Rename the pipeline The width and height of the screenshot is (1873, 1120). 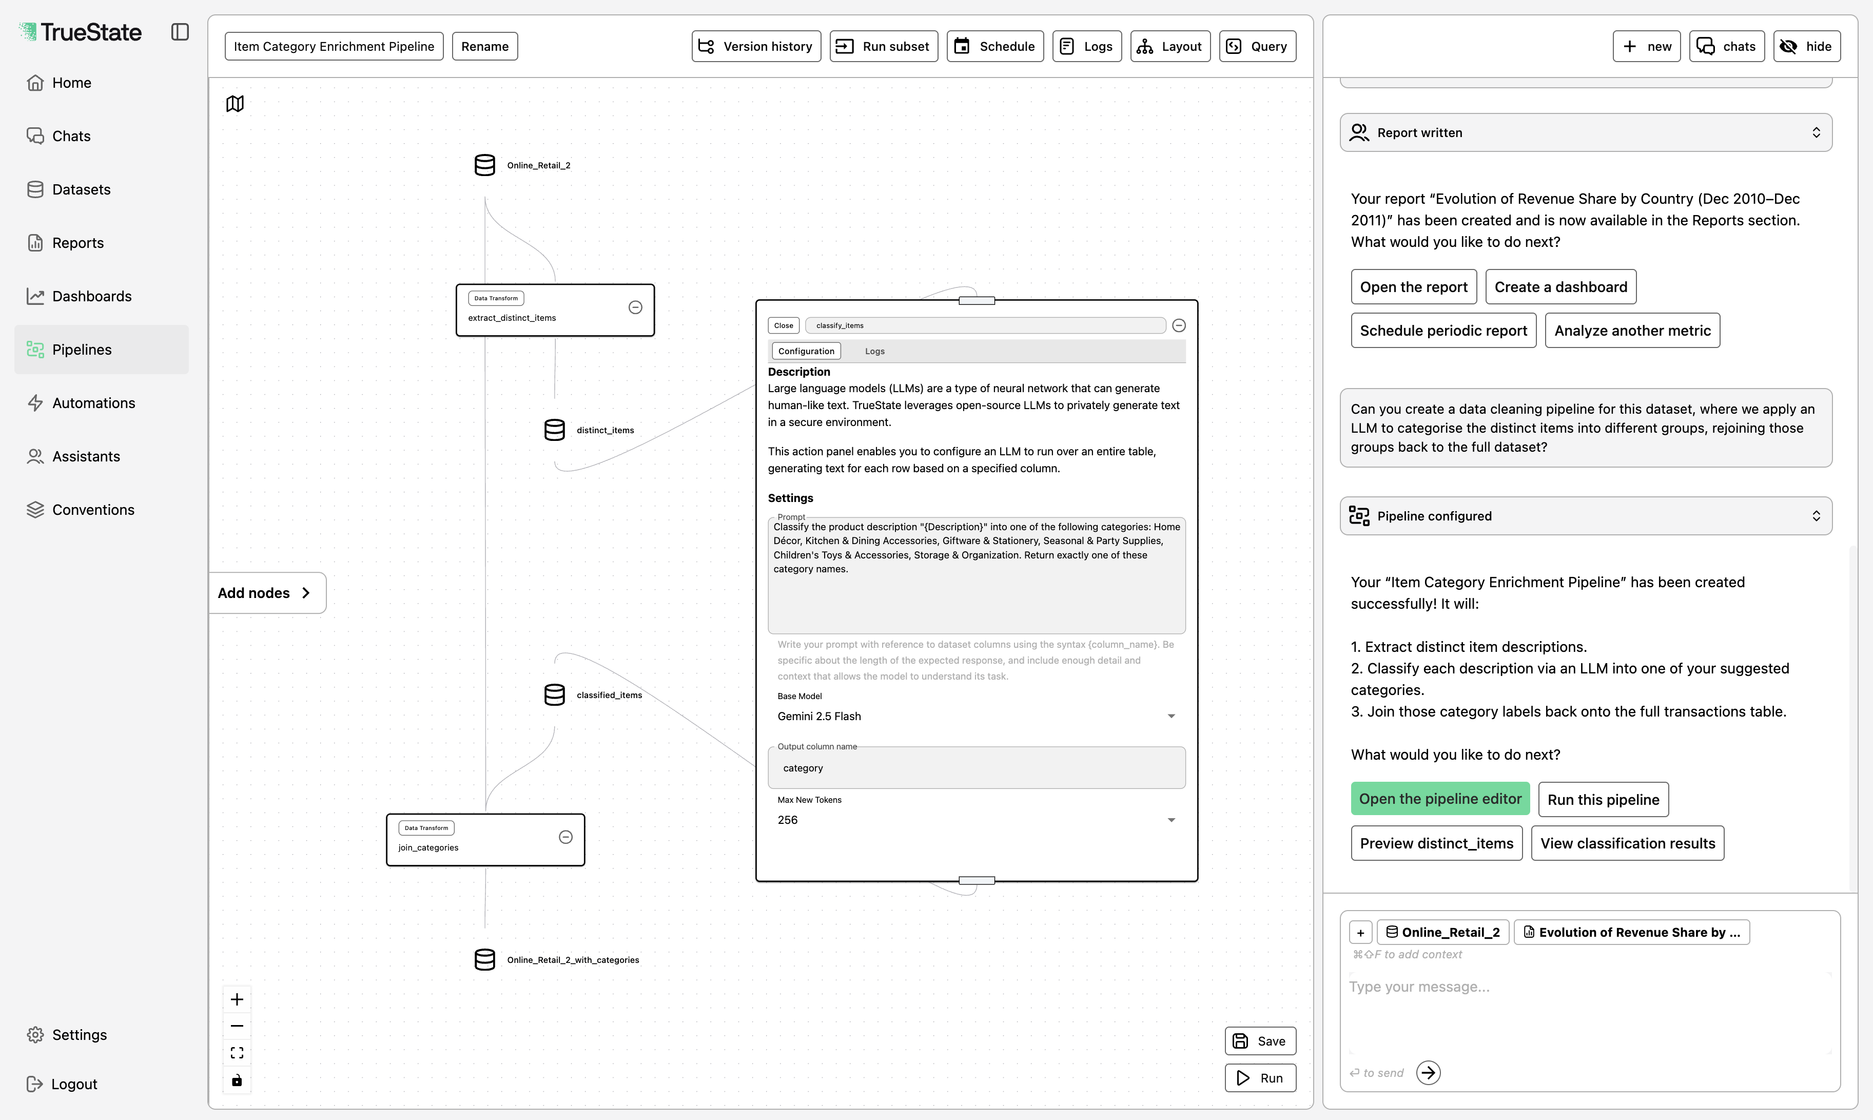click(484, 46)
